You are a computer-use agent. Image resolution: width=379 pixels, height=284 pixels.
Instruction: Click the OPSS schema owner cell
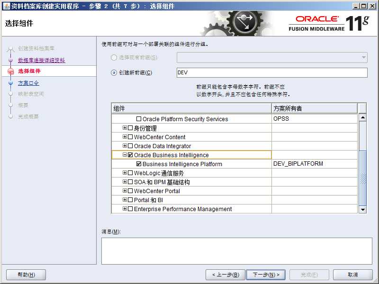coord(314,119)
